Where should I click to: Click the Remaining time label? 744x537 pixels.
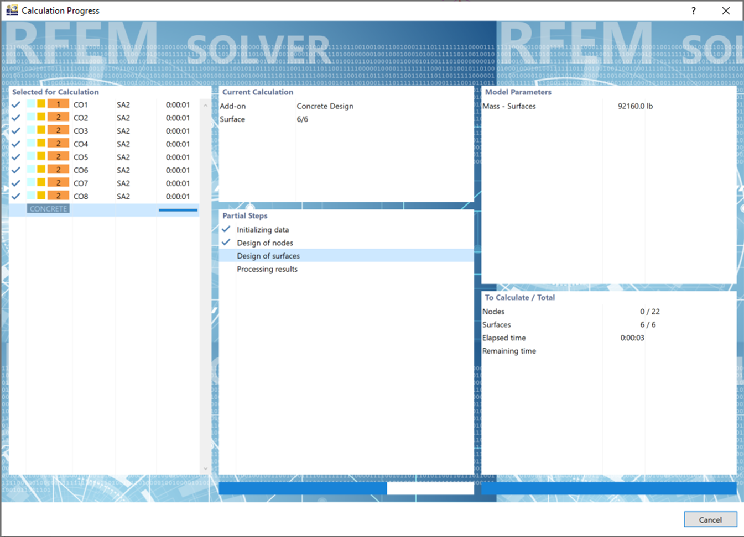(509, 351)
